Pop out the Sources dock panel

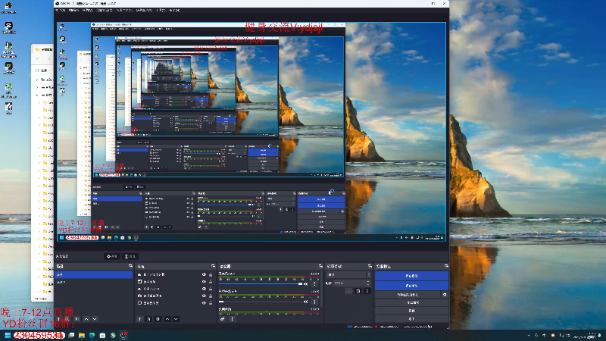(x=213, y=267)
